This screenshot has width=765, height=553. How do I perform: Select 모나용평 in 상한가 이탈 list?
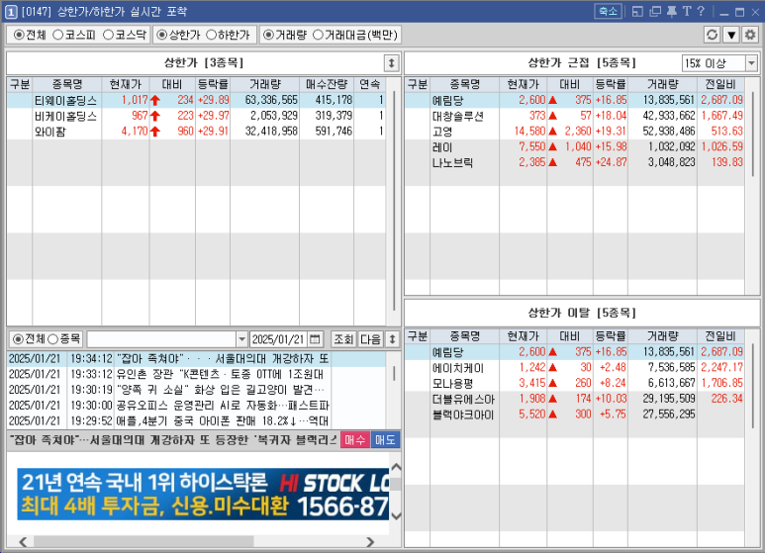575,383
